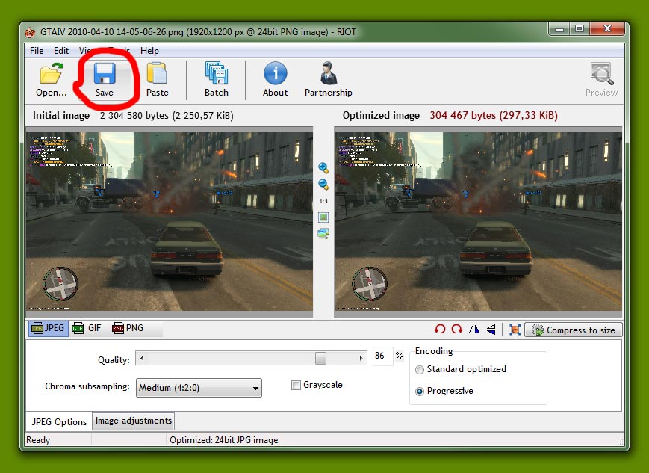This screenshot has height=473, width=649.
Task: Decrease quality with the slider's left arrow
Action: (142, 358)
